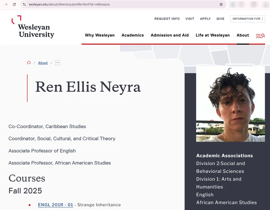Open the ENGL 201R - 01 course link
The height and width of the screenshot is (210, 270).
pos(55,205)
